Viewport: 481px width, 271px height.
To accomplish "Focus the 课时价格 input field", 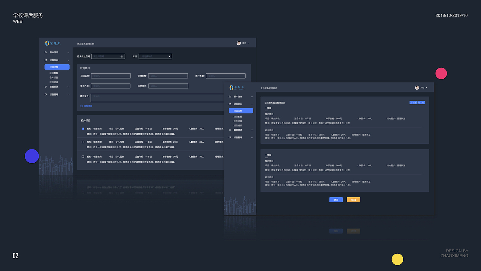I will (x=168, y=76).
